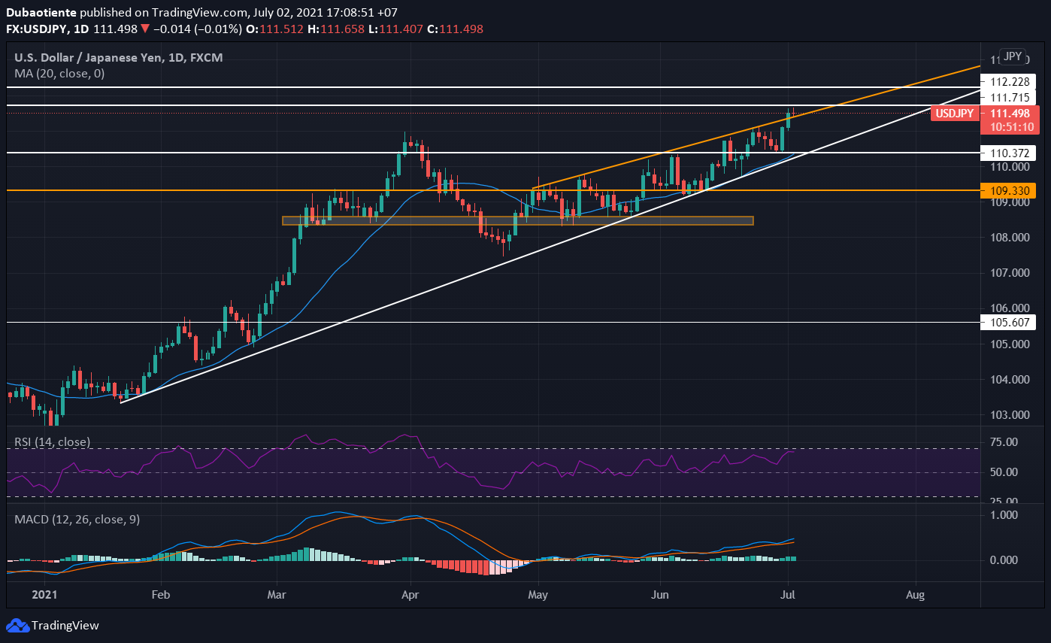Viewport: 1051px width, 643px height.
Task: Click the open value O:111.512
Action: pyautogui.click(x=276, y=29)
